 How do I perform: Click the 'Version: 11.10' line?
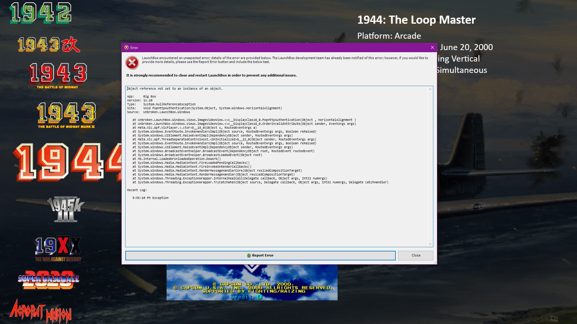[140, 100]
